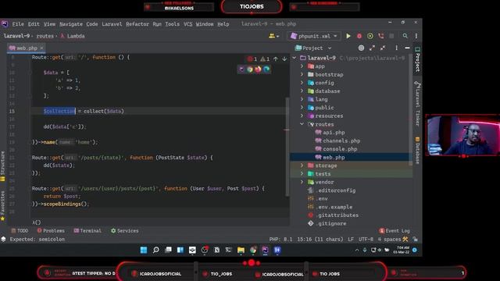Toggle the Structure tool window stripe

[x=3, y=166]
